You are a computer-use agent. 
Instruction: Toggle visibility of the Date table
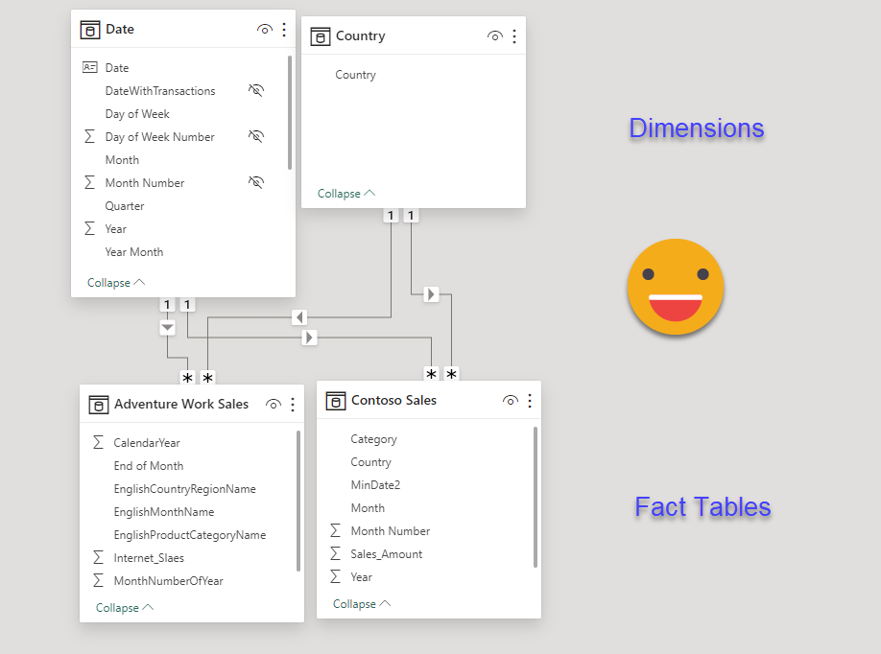coord(265,30)
